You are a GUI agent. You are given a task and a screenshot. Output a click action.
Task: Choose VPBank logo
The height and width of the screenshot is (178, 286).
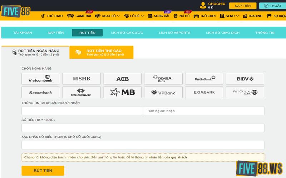click(163, 92)
